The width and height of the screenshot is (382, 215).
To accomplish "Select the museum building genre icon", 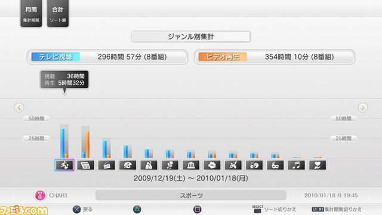I will click(x=191, y=165).
